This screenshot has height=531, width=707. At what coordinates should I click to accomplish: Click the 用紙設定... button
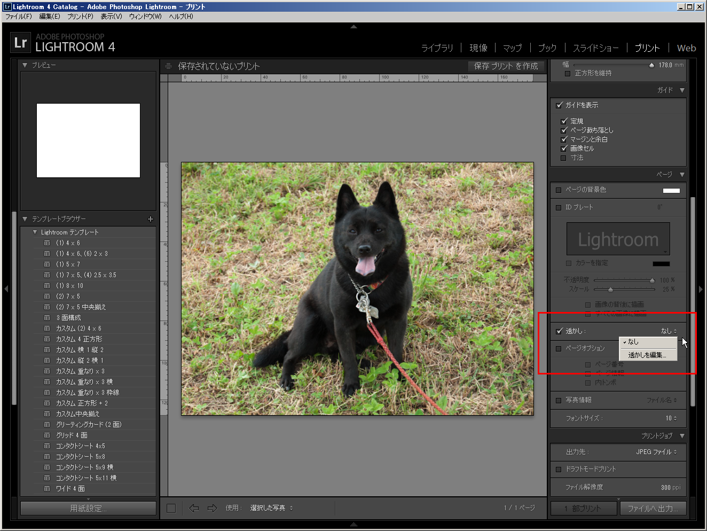coord(88,509)
